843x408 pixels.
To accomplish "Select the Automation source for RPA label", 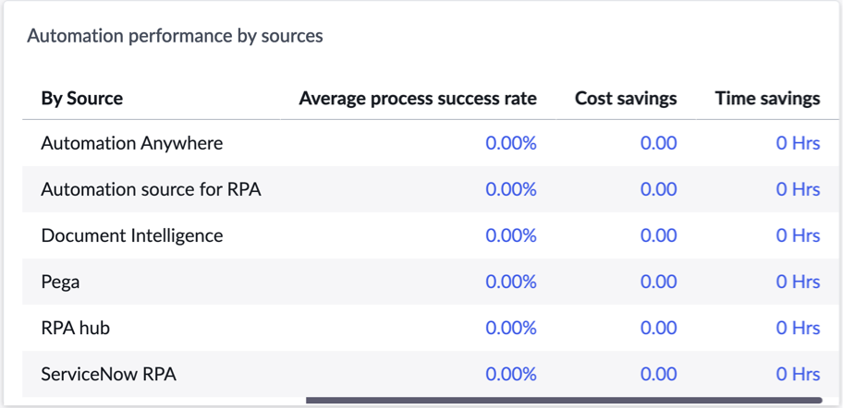I will tap(151, 189).
